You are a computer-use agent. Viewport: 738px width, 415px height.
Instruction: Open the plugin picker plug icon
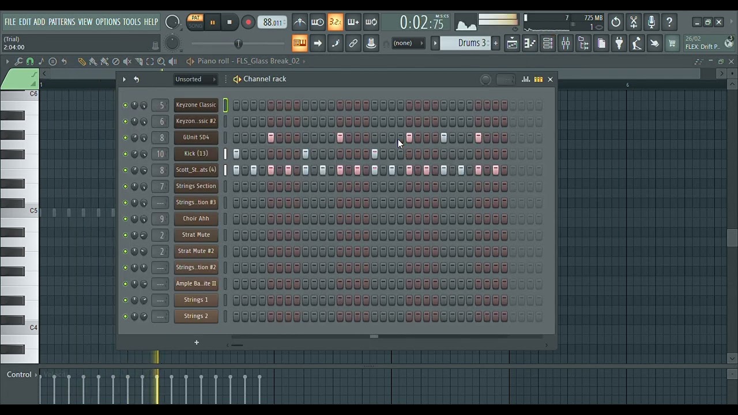click(x=619, y=43)
